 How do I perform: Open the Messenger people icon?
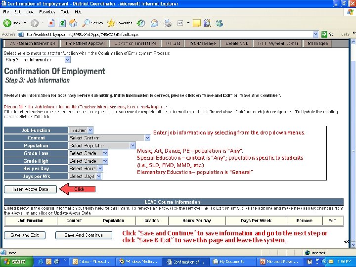pyautogui.click(x=220, y=23)
